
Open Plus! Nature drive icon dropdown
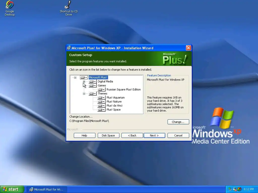[x=101, y=102]
